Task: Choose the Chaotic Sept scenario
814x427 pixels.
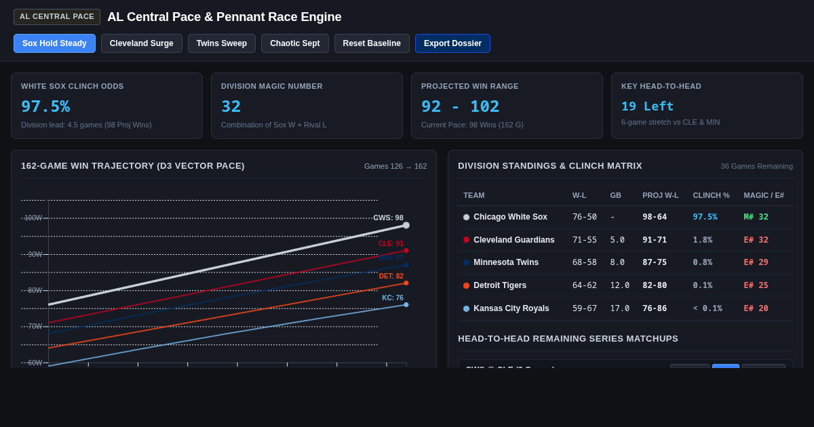Action: (295, 43)
